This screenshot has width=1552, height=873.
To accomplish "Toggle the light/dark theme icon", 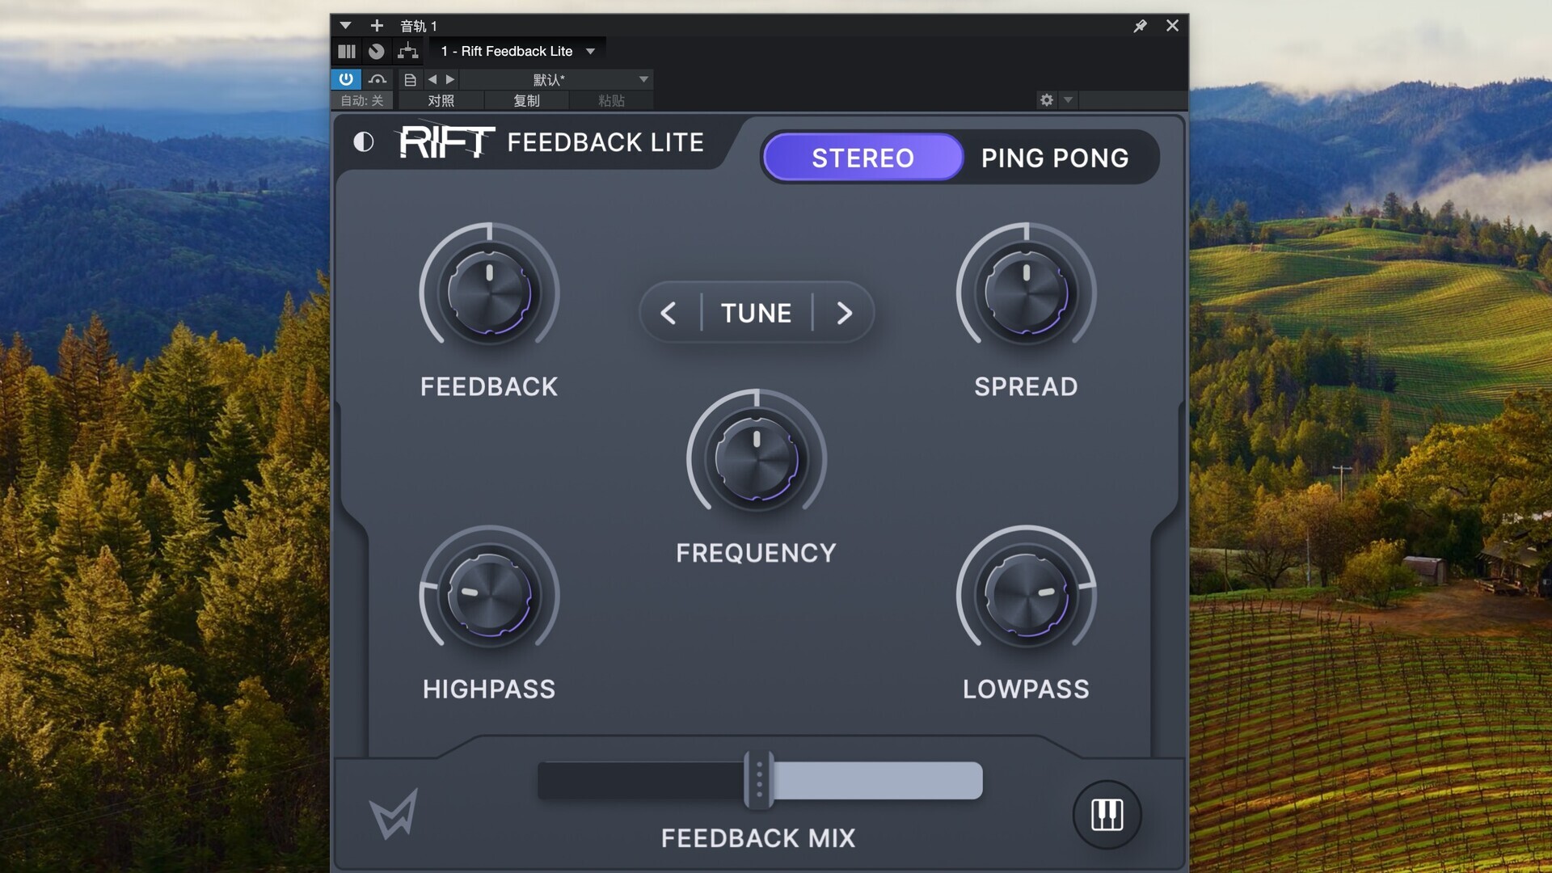I will coord(364,142).
